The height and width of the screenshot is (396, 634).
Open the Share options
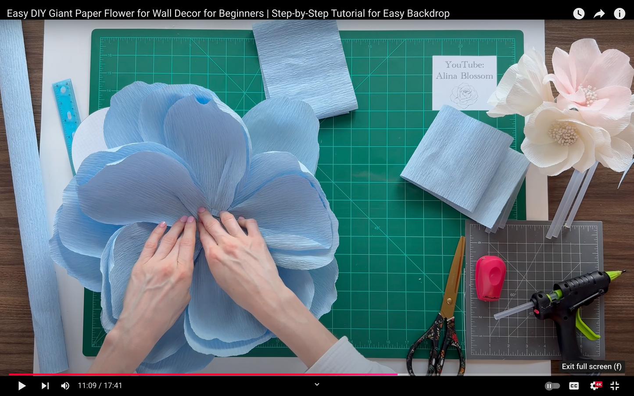click(x=599, y=13)
